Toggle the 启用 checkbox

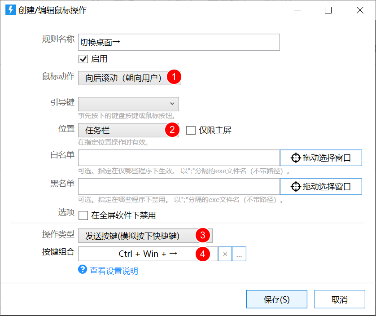[83, 59]
